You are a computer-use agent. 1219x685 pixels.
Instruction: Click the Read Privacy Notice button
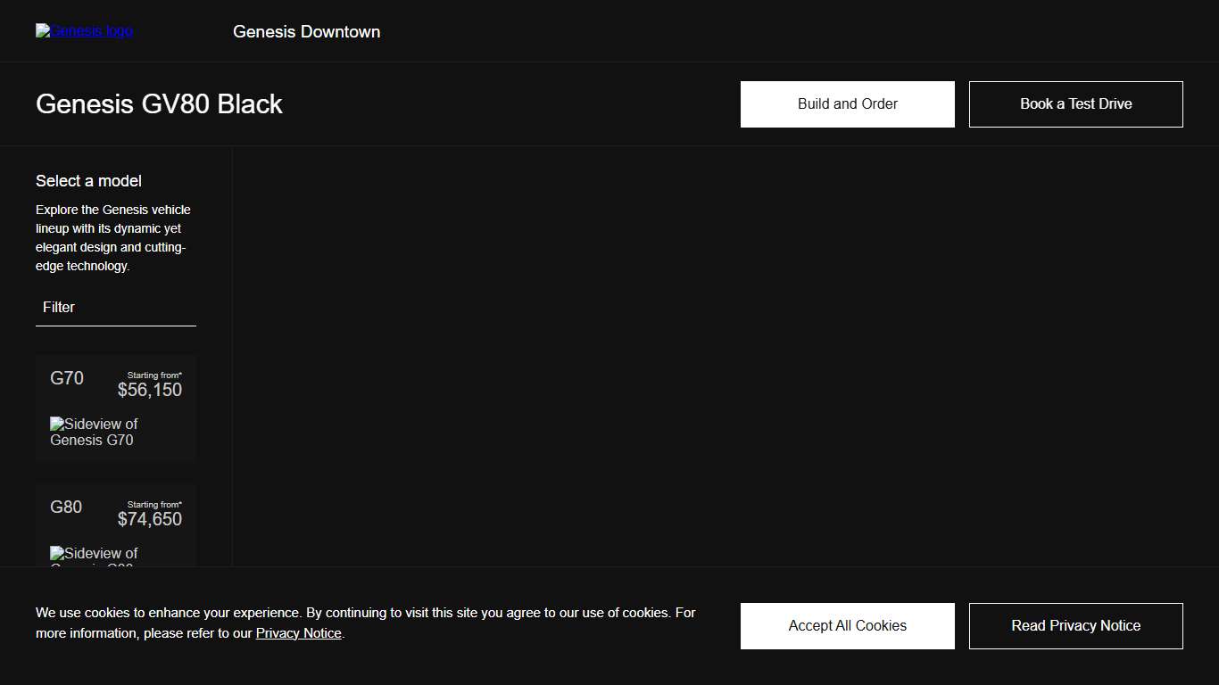click(1075, 626)
